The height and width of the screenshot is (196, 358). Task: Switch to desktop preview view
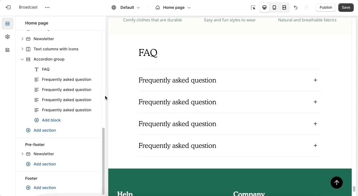[264, 7]
